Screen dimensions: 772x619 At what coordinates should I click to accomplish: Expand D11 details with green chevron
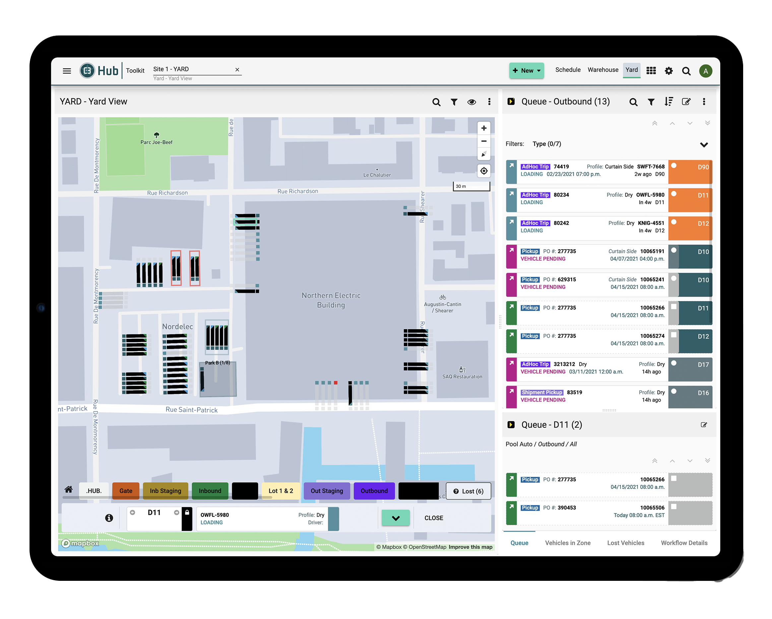tap(395, 517)
